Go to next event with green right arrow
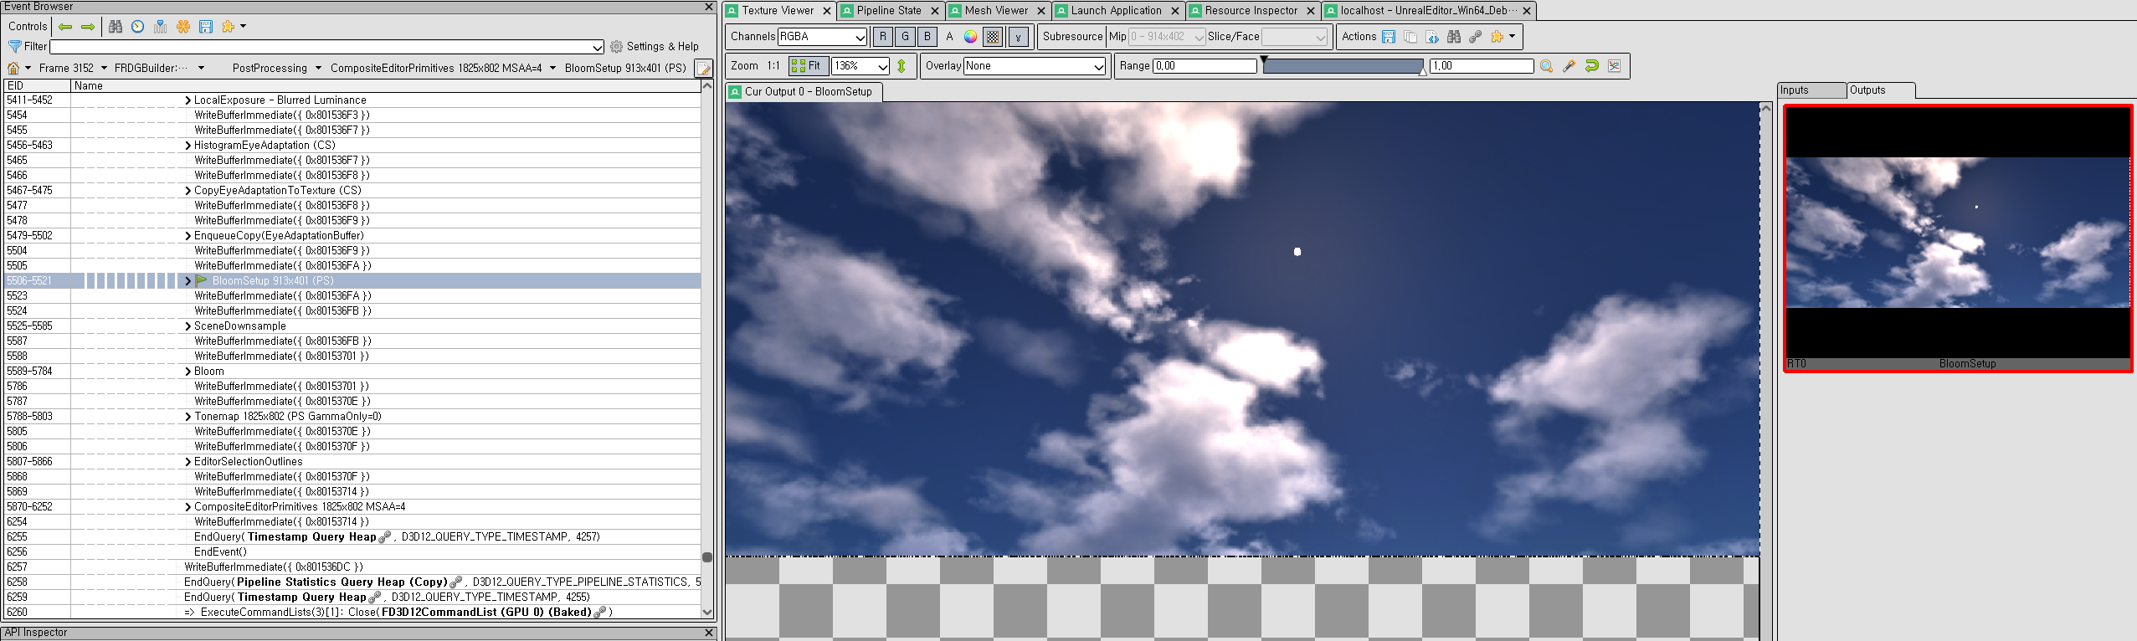This screenshot has width=2137, height=641. [x=88, y=27]
